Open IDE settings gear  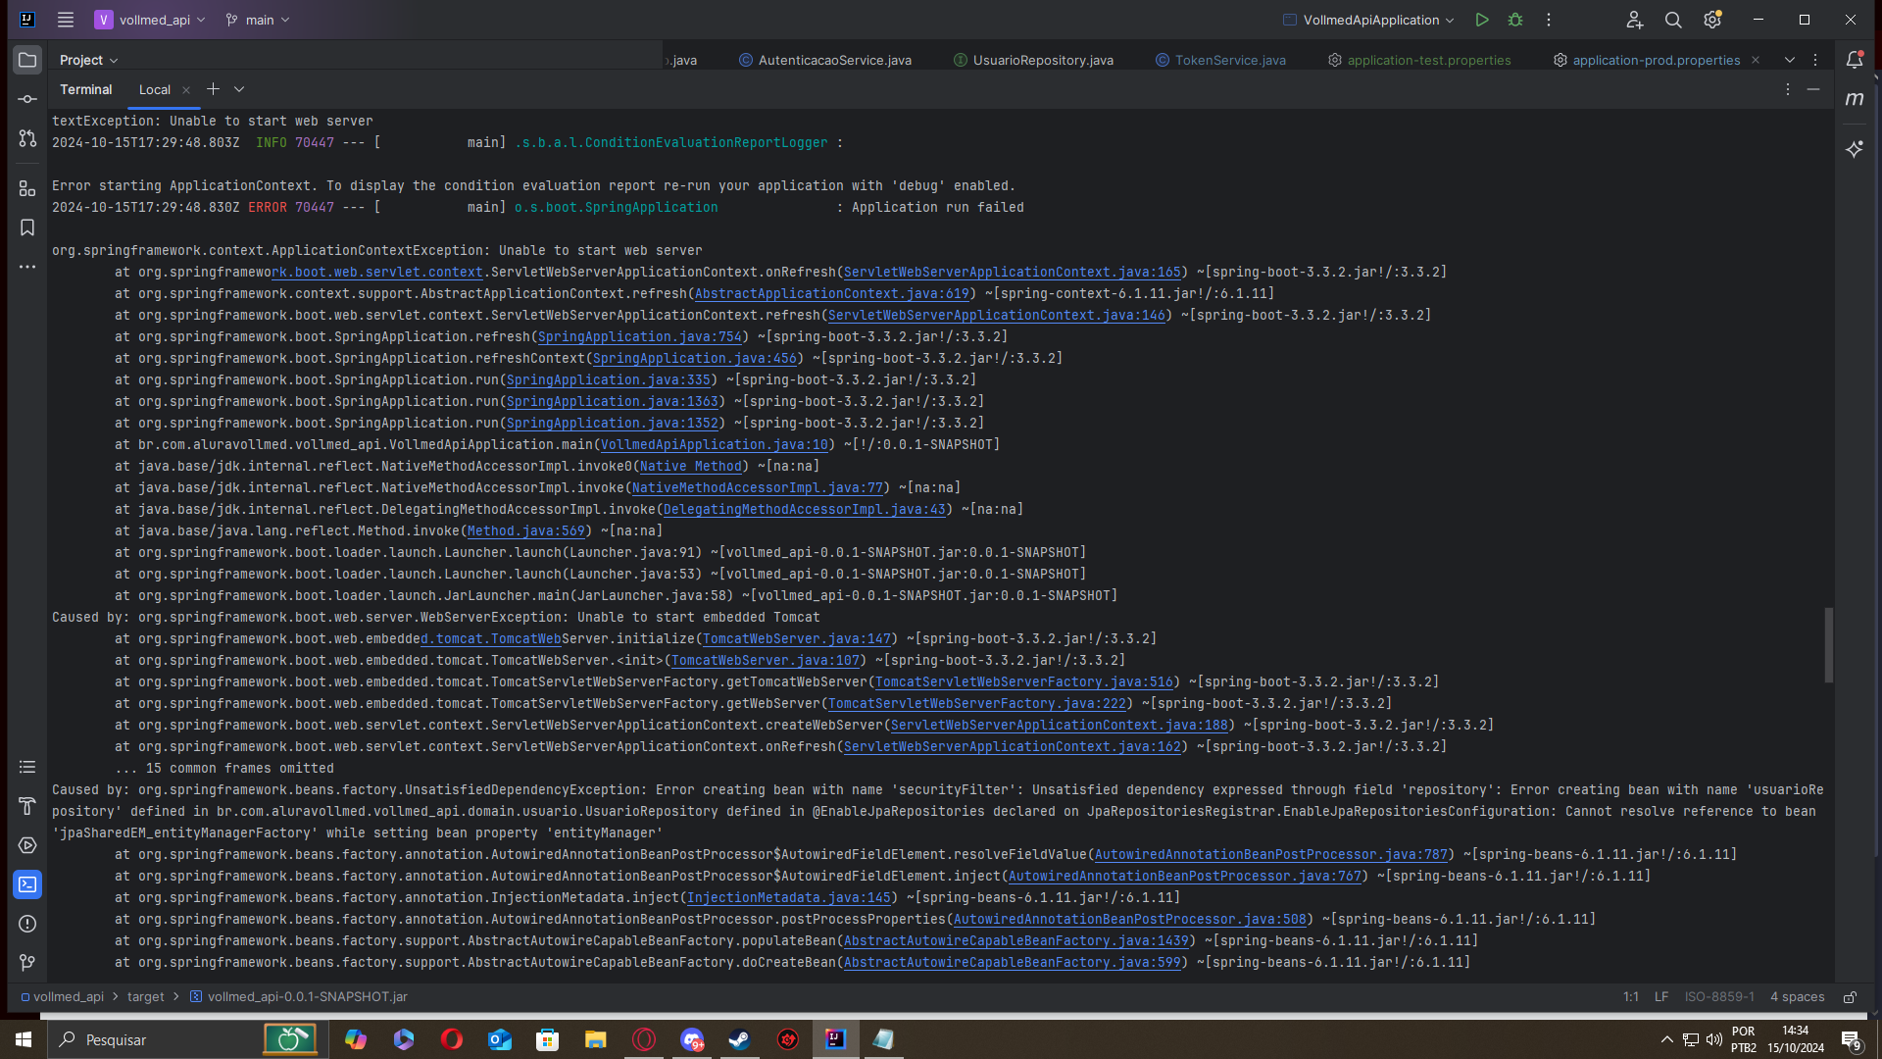click(1712, 20)
